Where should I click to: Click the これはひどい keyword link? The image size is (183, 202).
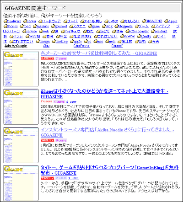coord(108,37)
